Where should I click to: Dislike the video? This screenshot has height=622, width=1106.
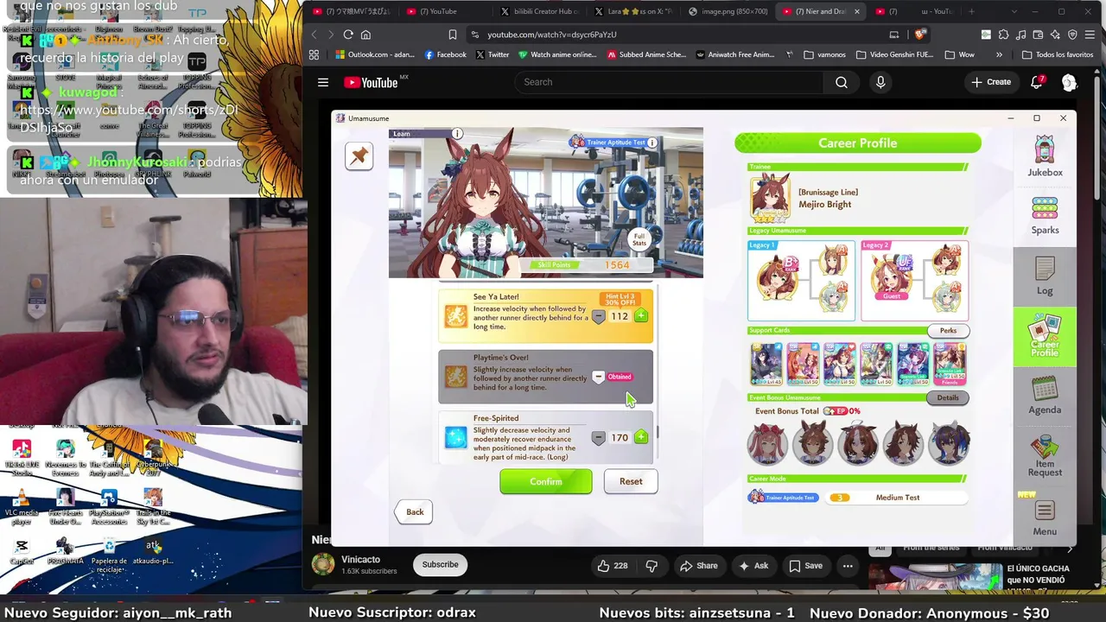click(x=652, y=566)
